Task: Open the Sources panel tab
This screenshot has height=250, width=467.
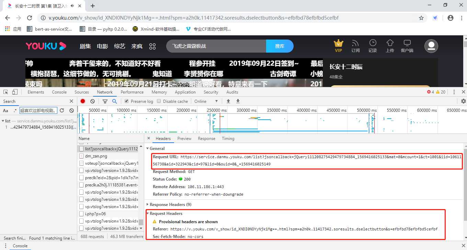Action: pyautogui.click(x=82, y=92)
